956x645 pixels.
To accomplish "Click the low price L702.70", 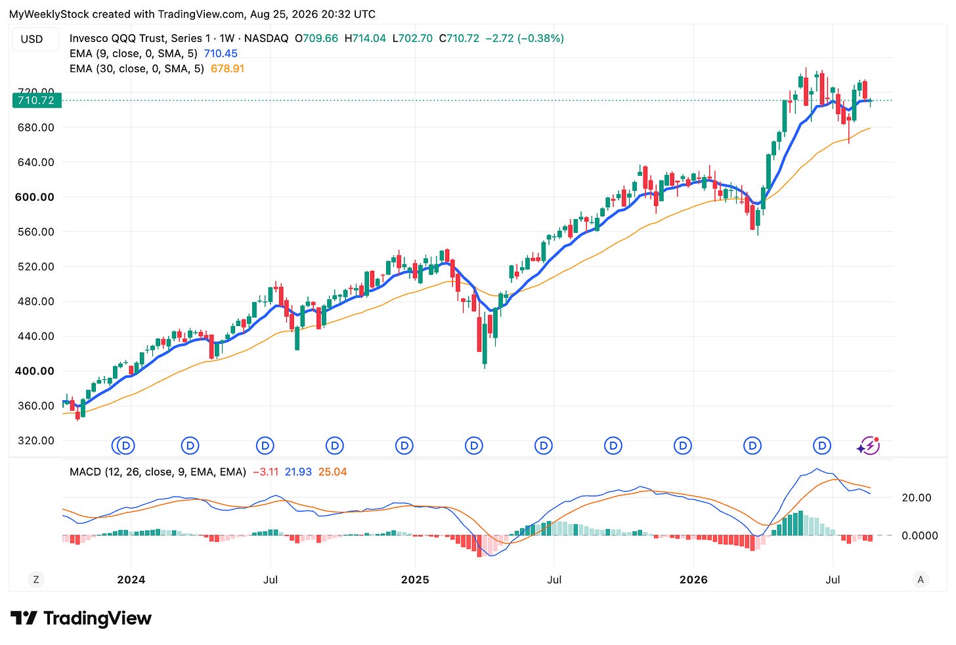I will (x=413, y=38).
